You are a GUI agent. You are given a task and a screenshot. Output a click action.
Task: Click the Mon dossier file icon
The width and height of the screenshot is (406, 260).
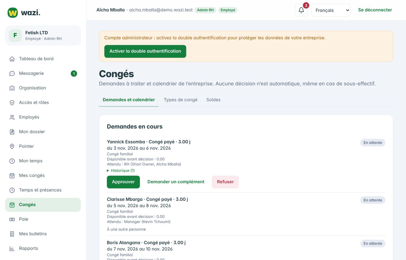(x=12, y=132)
